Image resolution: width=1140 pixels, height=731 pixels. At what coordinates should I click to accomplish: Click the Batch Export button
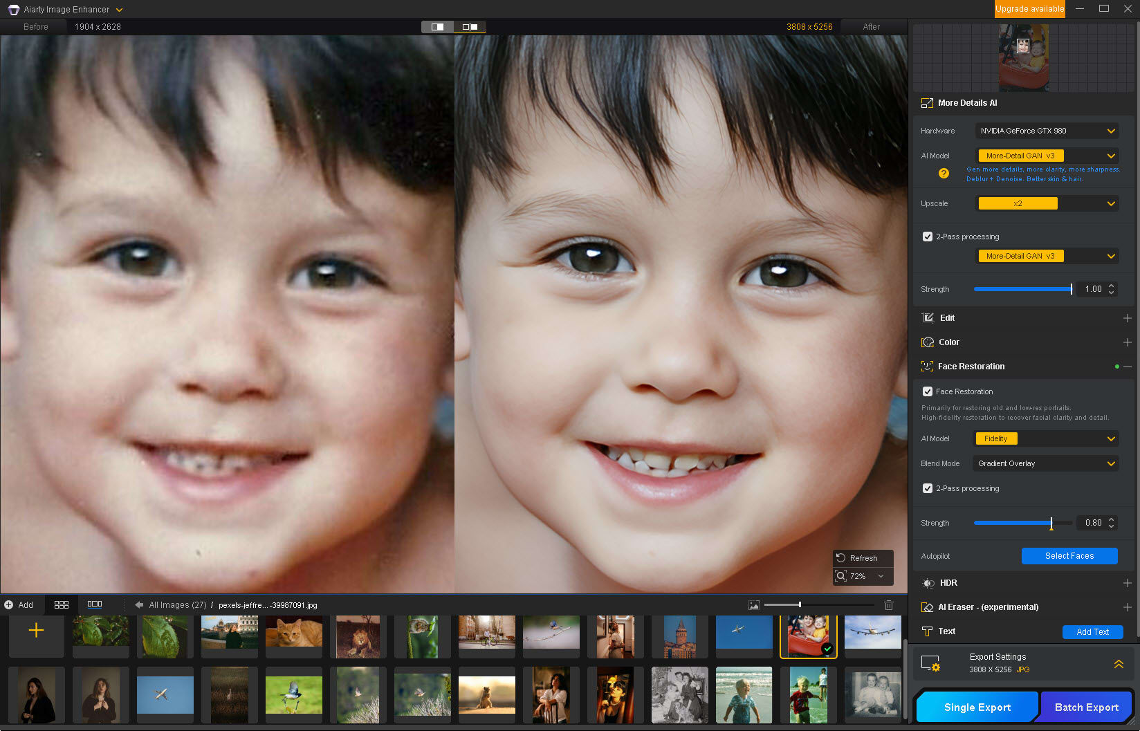[x=1086, y=707]
